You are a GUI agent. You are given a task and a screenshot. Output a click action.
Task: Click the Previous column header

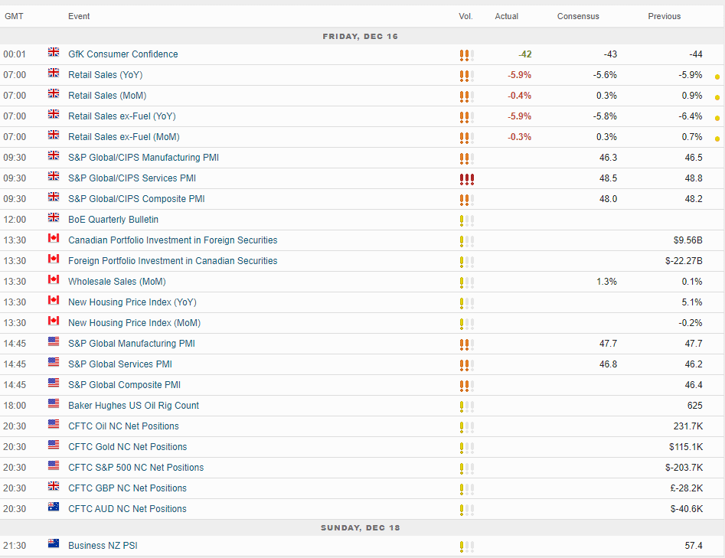(x=665, y=16)
